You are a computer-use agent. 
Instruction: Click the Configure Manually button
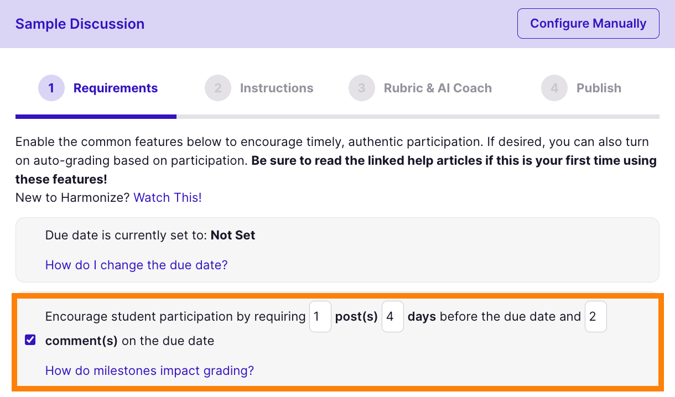588,24
